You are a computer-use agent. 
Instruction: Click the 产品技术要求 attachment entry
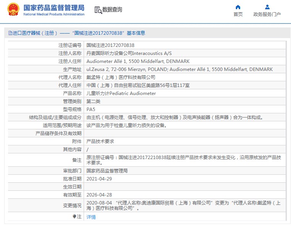tap(100, 141)
